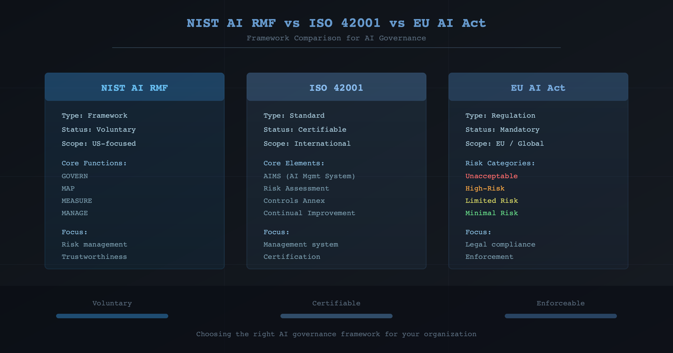Click 'Focus:' heading in EU AI Act card
673x353 pixels.
tap(478, 232)
